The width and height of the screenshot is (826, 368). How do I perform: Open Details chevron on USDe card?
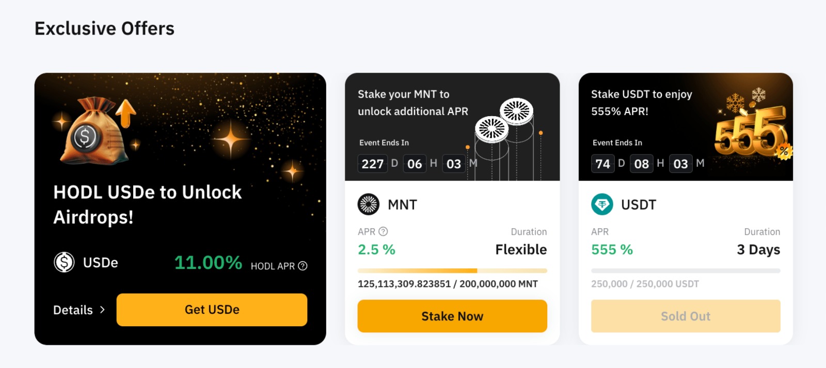102,310
